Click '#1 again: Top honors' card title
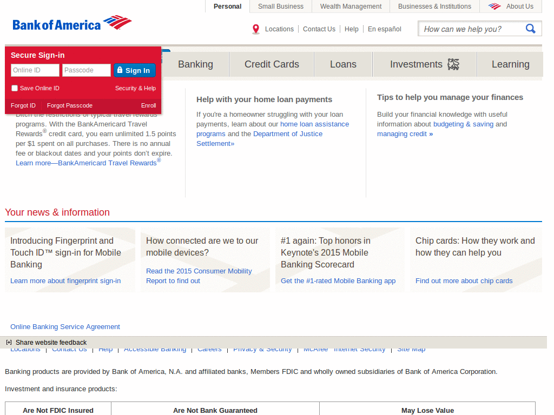The image size is (554, 415). click(325, 253)
